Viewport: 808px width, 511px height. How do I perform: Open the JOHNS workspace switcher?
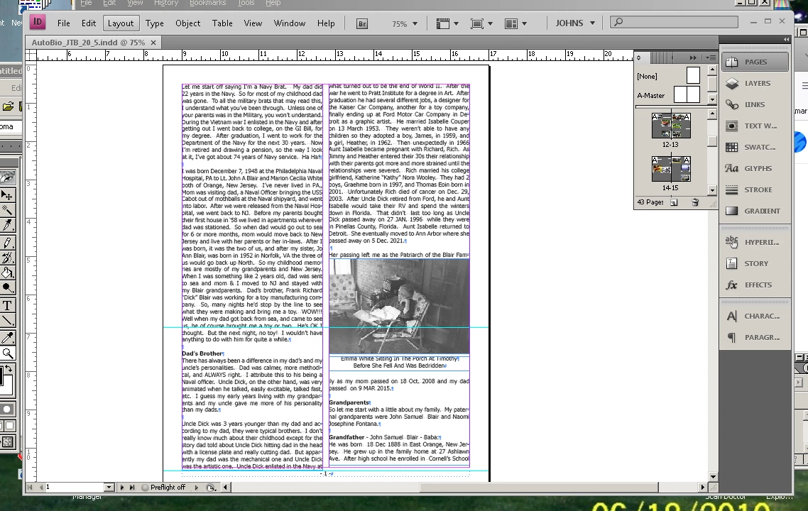[x=575, y=23]
